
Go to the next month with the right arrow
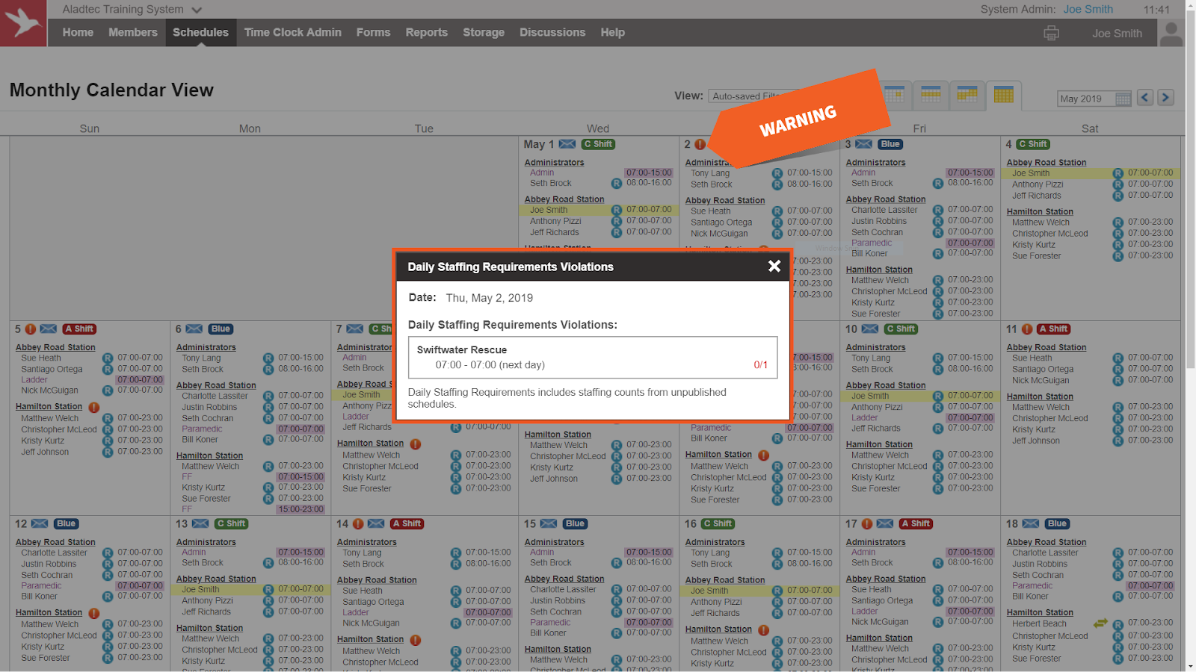click(x=1165, y=98)
